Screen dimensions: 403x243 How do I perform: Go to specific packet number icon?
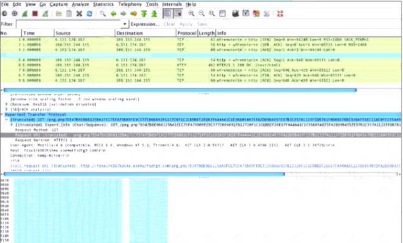pos(134,14)
